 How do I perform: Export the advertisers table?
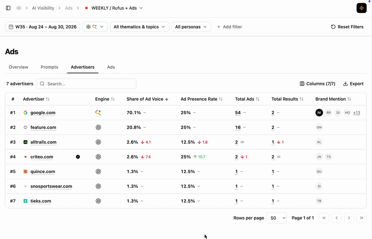click(353, 84)
